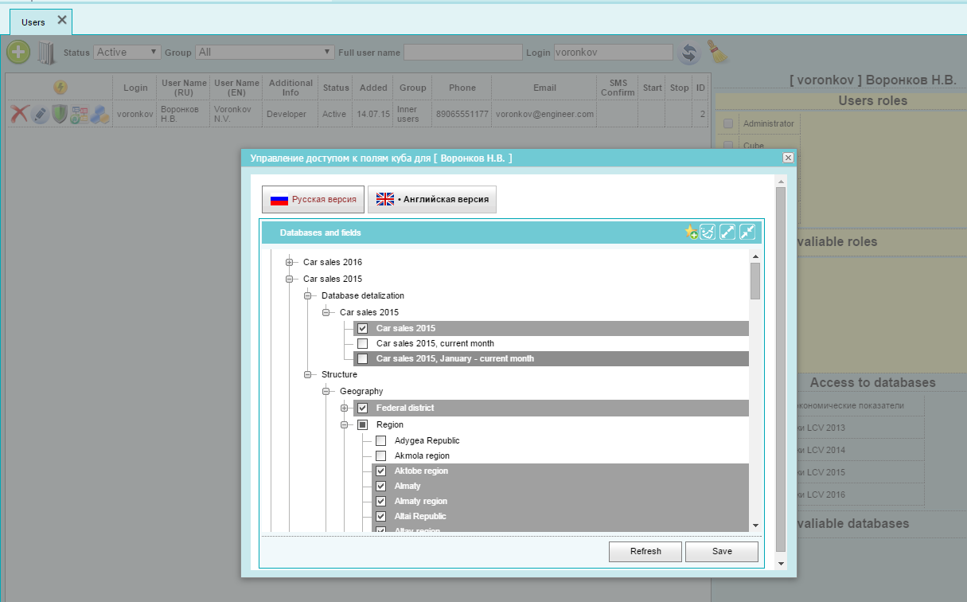967x602 pixels.
Task: Click the 'Login' column header
Action: (136, 88)
